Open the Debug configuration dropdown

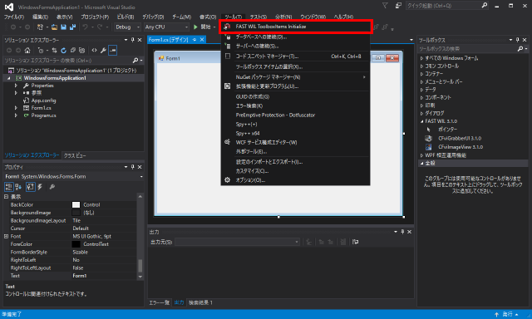[x=127, y=27]
